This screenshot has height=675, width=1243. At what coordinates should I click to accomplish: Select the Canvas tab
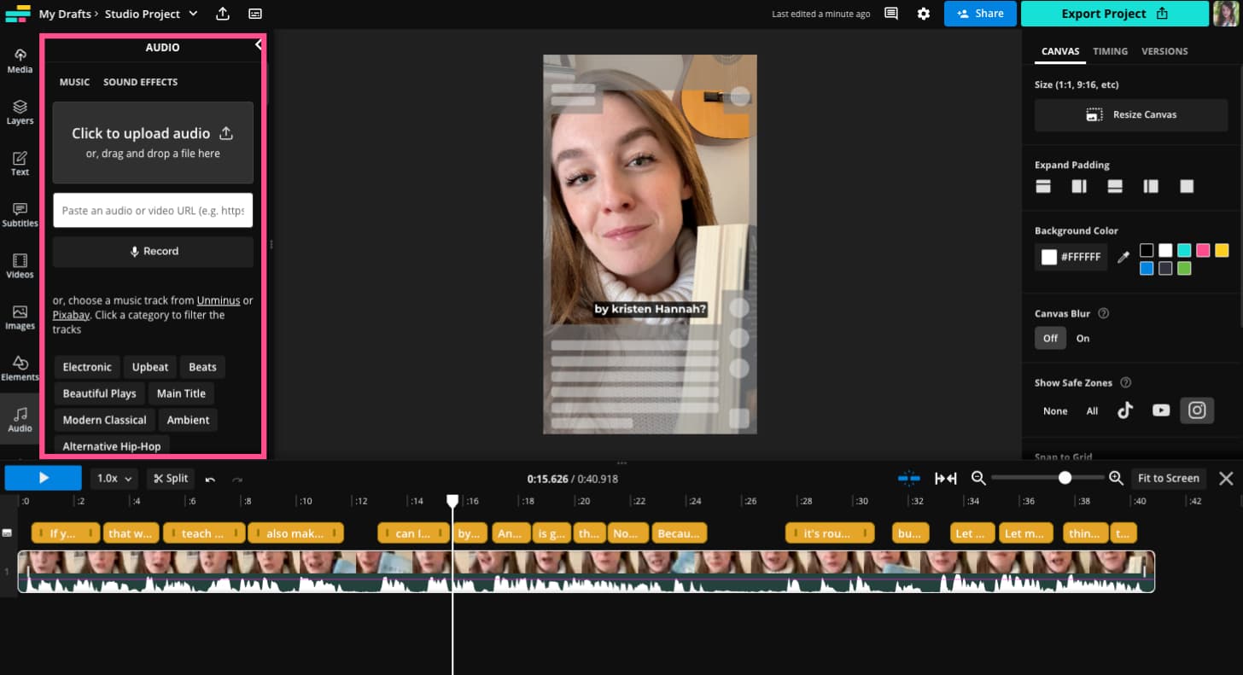point(1060,51)
